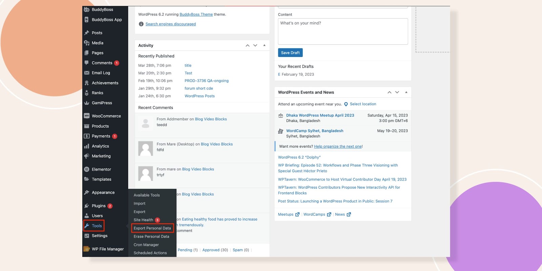Select Export Personal Data submenu item

[x=152, y=228]
